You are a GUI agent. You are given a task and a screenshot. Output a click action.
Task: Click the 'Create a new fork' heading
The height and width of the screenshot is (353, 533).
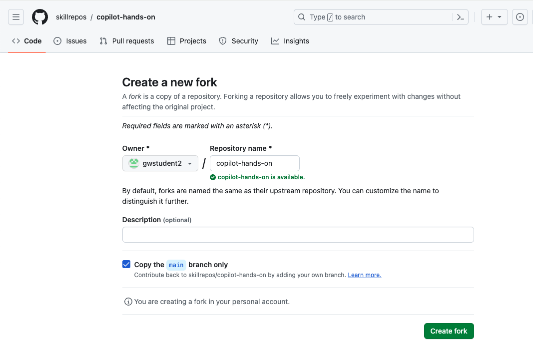click(170, 82)
